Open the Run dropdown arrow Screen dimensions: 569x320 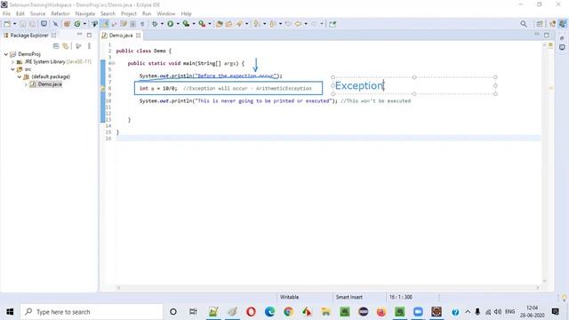point(178,24)
